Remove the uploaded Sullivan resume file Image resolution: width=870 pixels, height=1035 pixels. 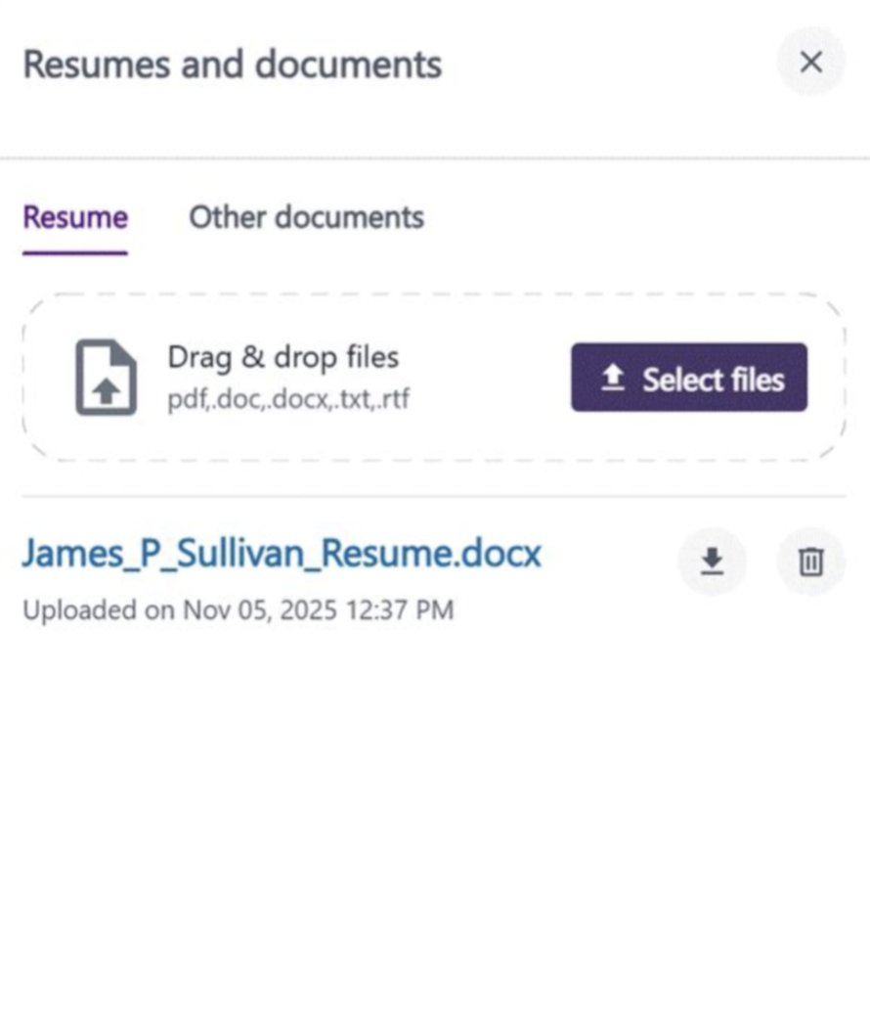click(x=810, y=561)
